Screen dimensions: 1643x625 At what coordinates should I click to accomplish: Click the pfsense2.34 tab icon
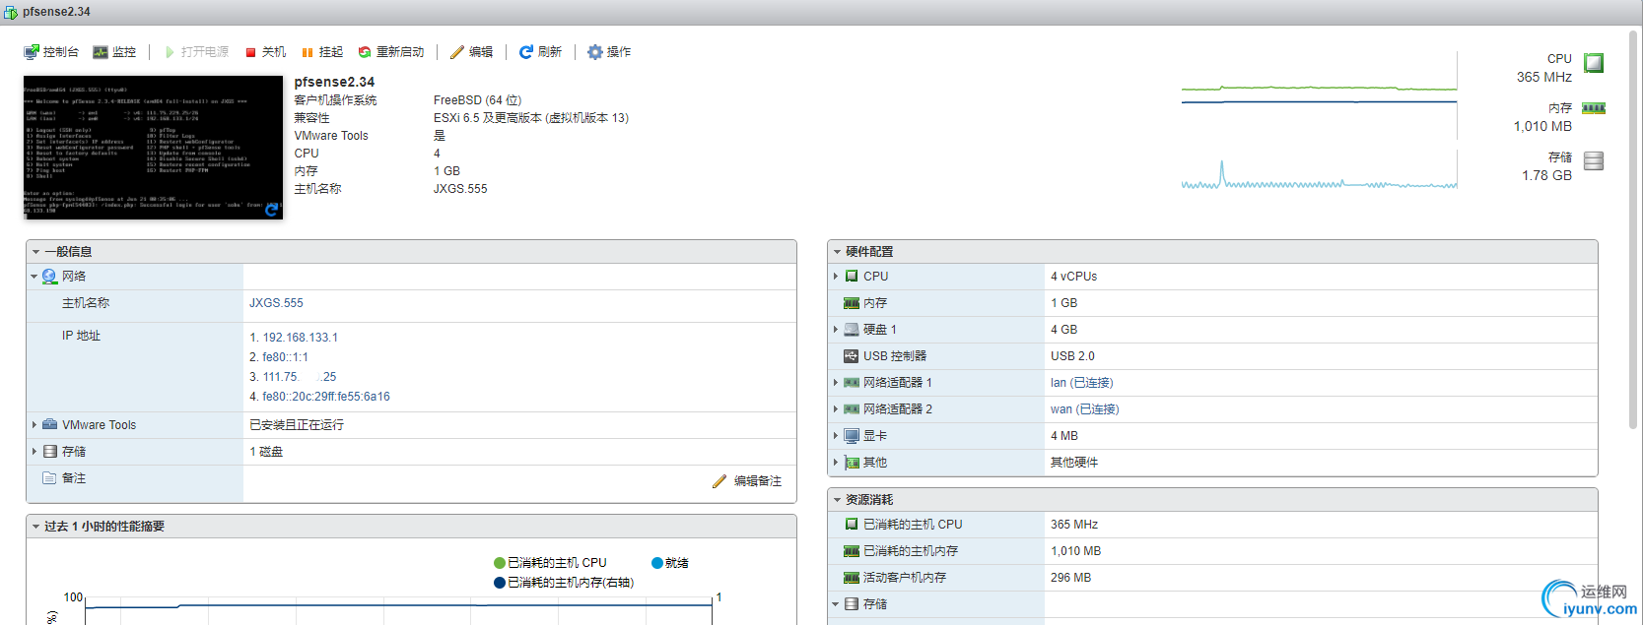[x=11, y=12]
